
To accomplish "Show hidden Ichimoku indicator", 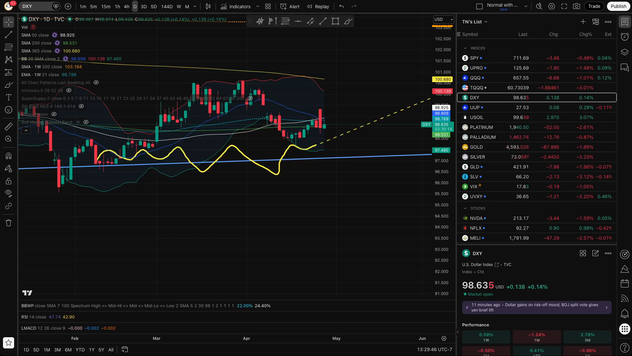I will tap(69, 90).
